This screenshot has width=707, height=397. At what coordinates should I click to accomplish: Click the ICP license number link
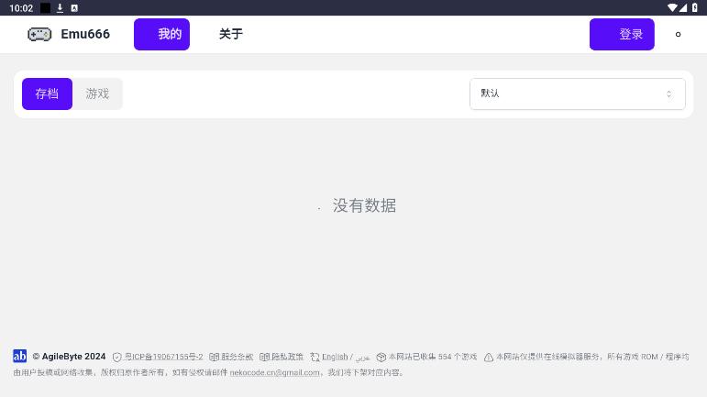click(x=163, y=357)
